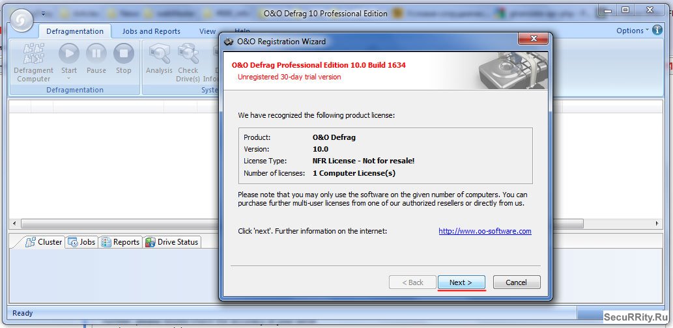Click the disabled < Back button

tap(412, 282)
